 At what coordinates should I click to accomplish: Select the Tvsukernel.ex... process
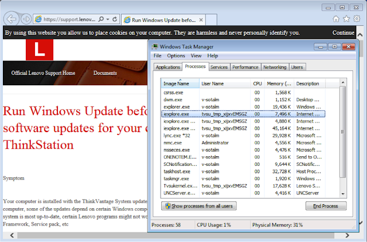click(x=243, y=186)
